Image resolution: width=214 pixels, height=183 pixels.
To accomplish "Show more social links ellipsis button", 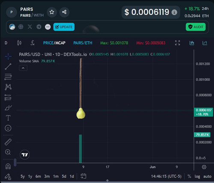I will [x=48, y=27].
